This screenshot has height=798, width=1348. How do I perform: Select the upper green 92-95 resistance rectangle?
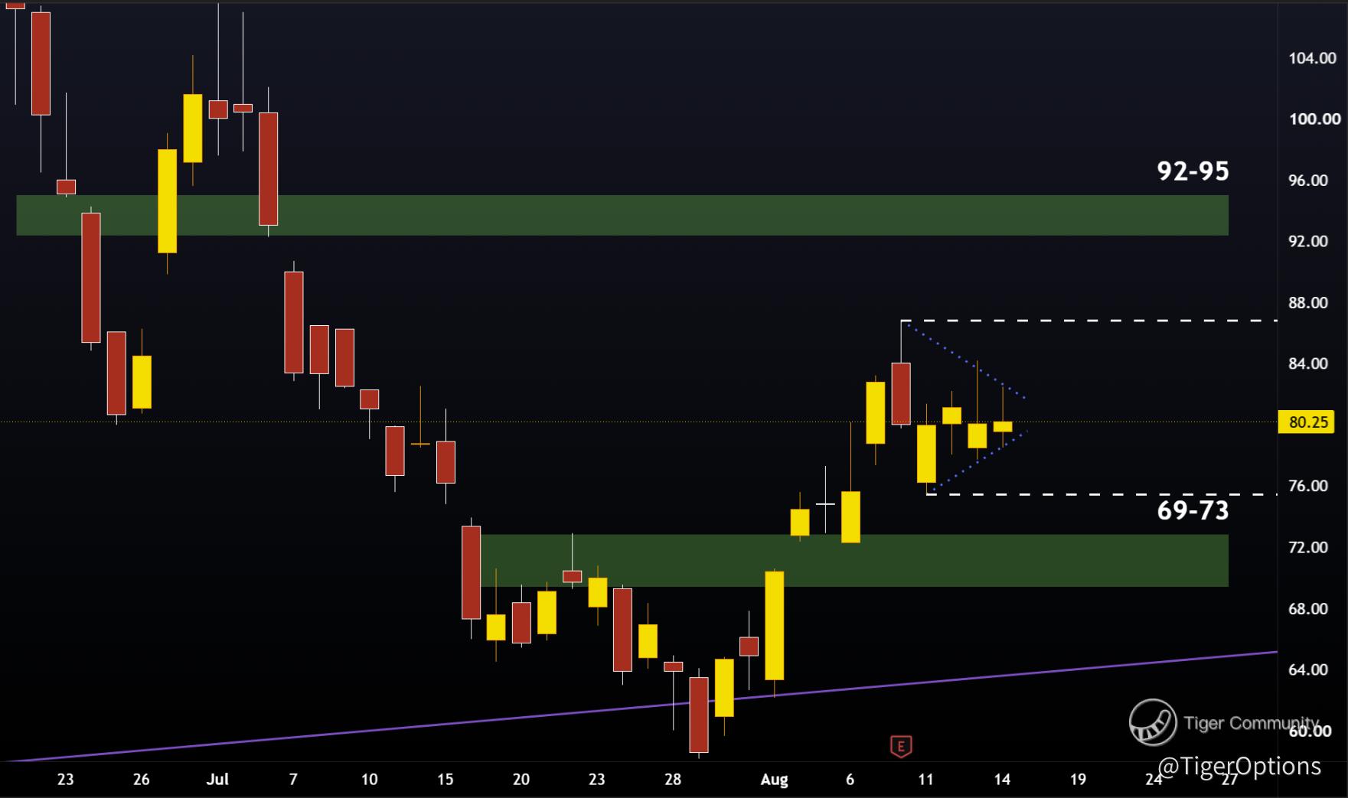pos(622,215)
